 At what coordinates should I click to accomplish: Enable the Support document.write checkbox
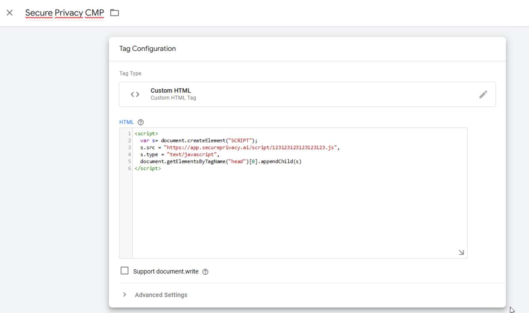(124, 271)
